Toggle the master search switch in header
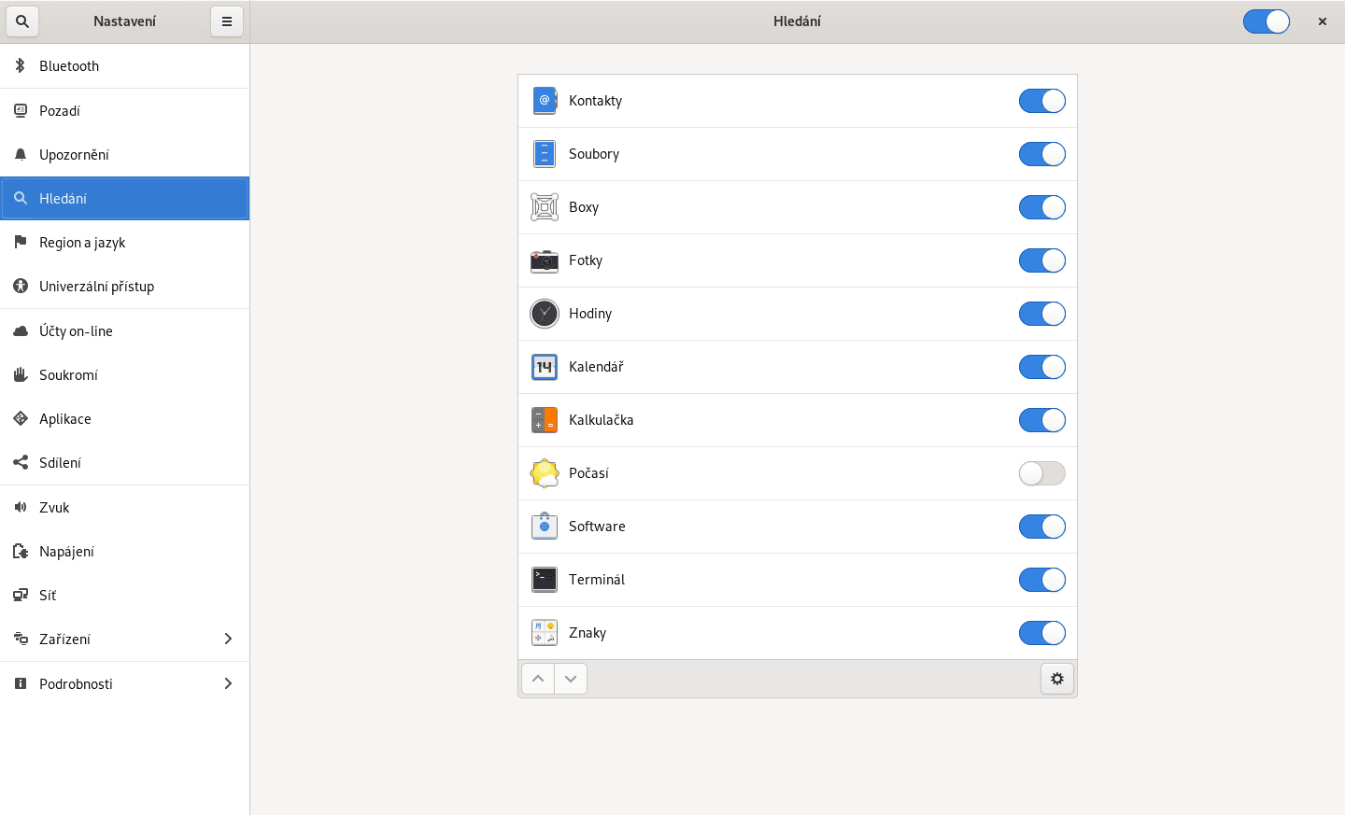Screen dimensions: 1345x815 tap(1267, 21)
